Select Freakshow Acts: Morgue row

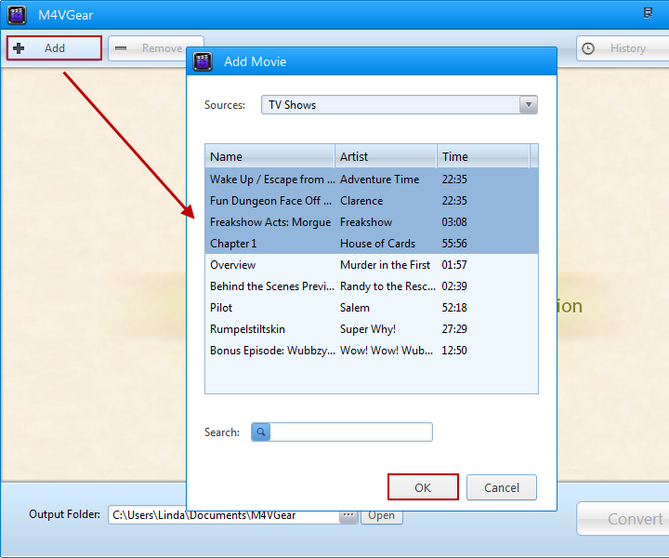pyautogui.click(x=372, y=222)
